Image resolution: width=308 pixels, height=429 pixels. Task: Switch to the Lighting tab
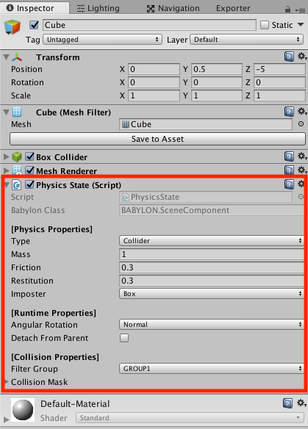(x=99, y=8)
